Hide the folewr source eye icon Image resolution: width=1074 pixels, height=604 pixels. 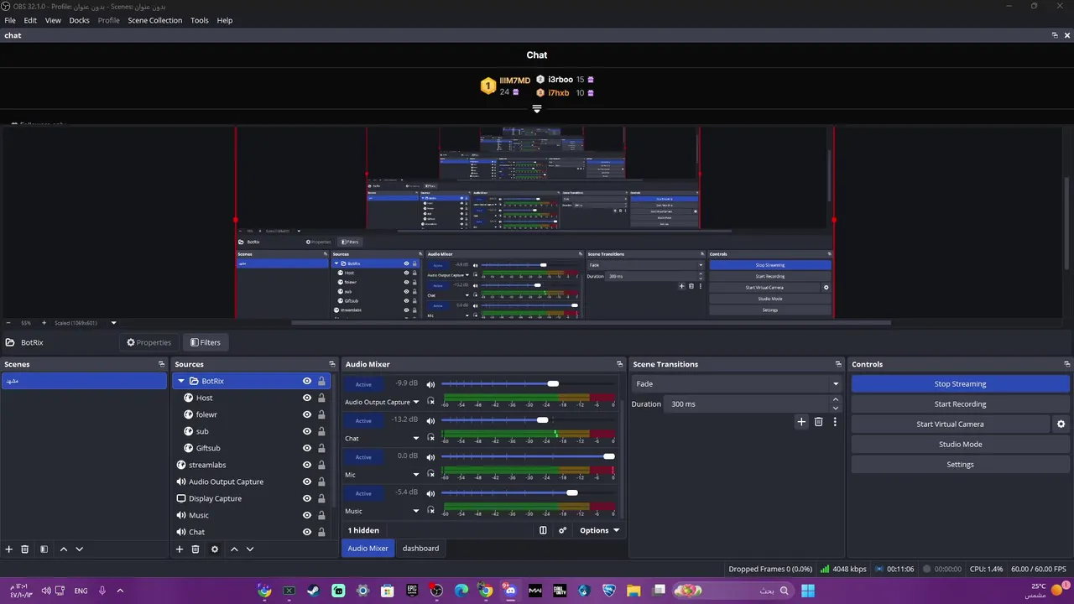click(307, 414)
